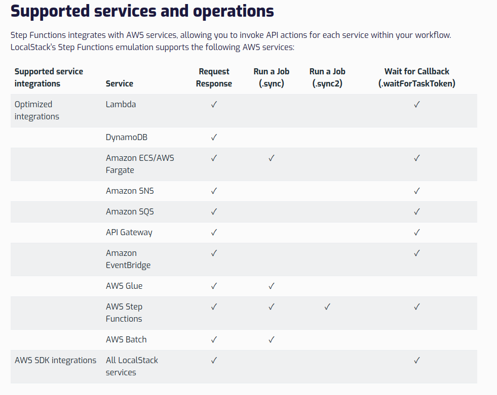Click the Amazon EventBridge Wait for Callback checkmark
497x395 pixels.
point(417,253)
